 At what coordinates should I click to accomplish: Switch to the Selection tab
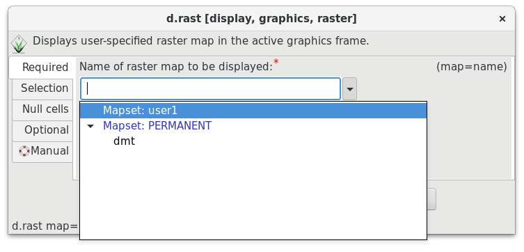pyautogui.click(x=42, y=88)
